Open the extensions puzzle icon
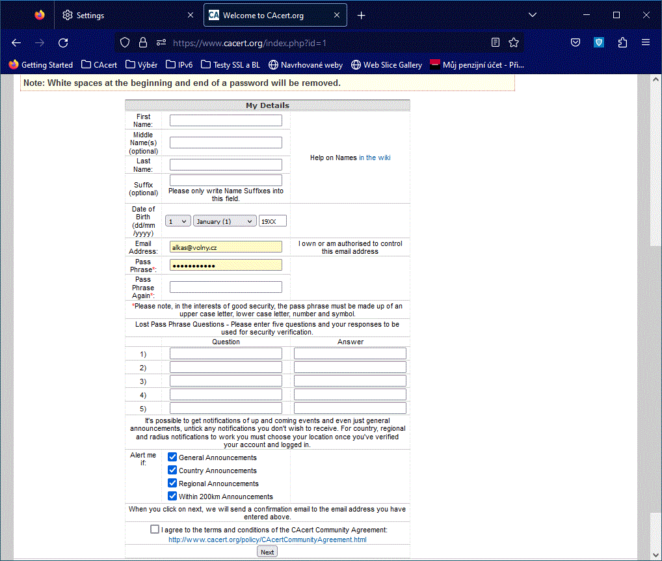662x561 pixels. point(622,43)
